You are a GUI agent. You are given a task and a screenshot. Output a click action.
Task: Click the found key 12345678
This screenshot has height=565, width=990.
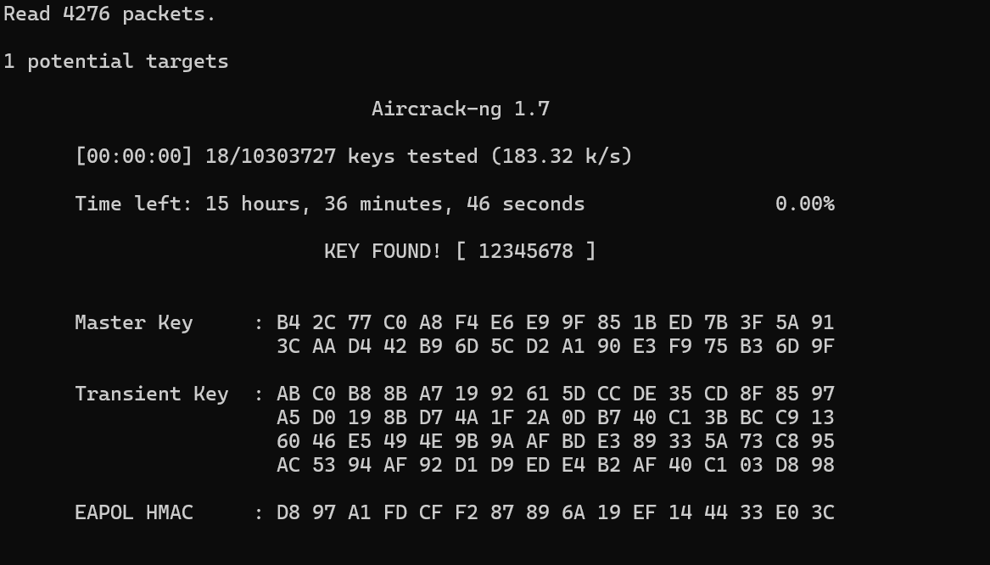point(525,252)
